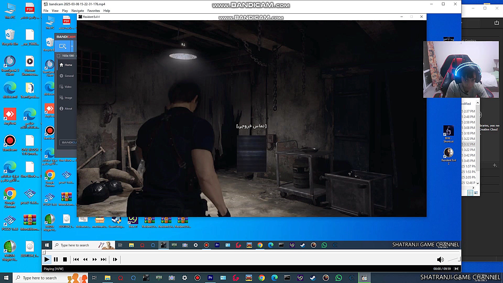This screenshot has width=503, height=283.
Task: Open Task View from the taskbar
Action: (x=94, y=278)
